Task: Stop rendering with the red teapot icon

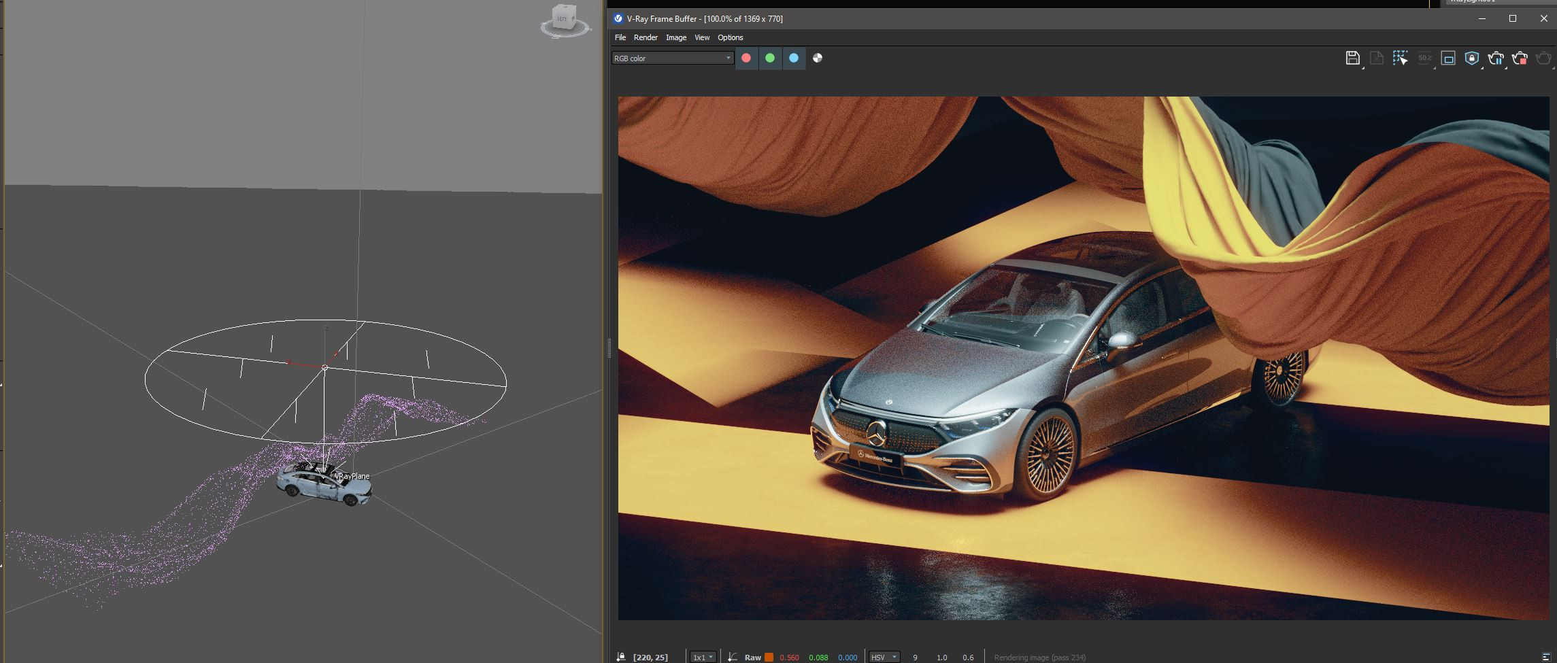Action: pos(1520,58)
